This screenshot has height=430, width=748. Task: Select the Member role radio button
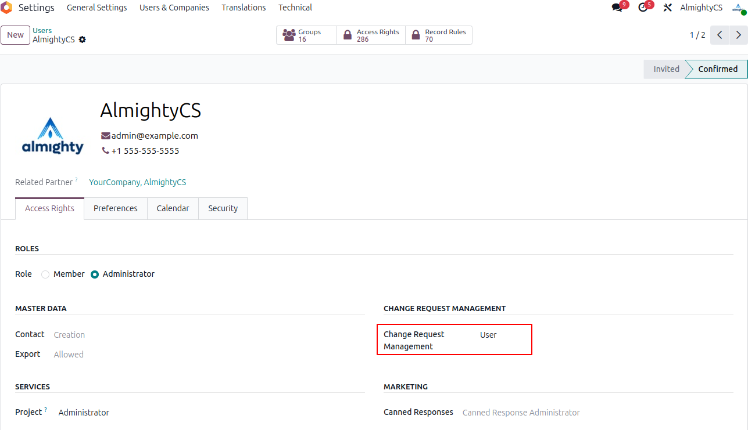click(45, 274)
